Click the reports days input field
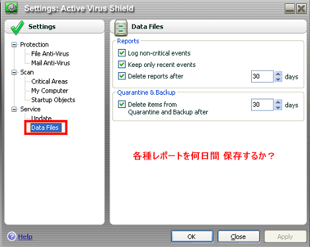 click(262, 76)
